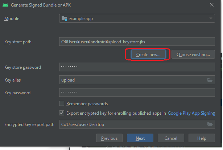223x150 pixels.
Task: Click the Choose existing... button
Action: (193, 54)
